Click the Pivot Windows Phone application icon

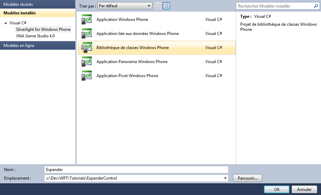coord(87,76)
